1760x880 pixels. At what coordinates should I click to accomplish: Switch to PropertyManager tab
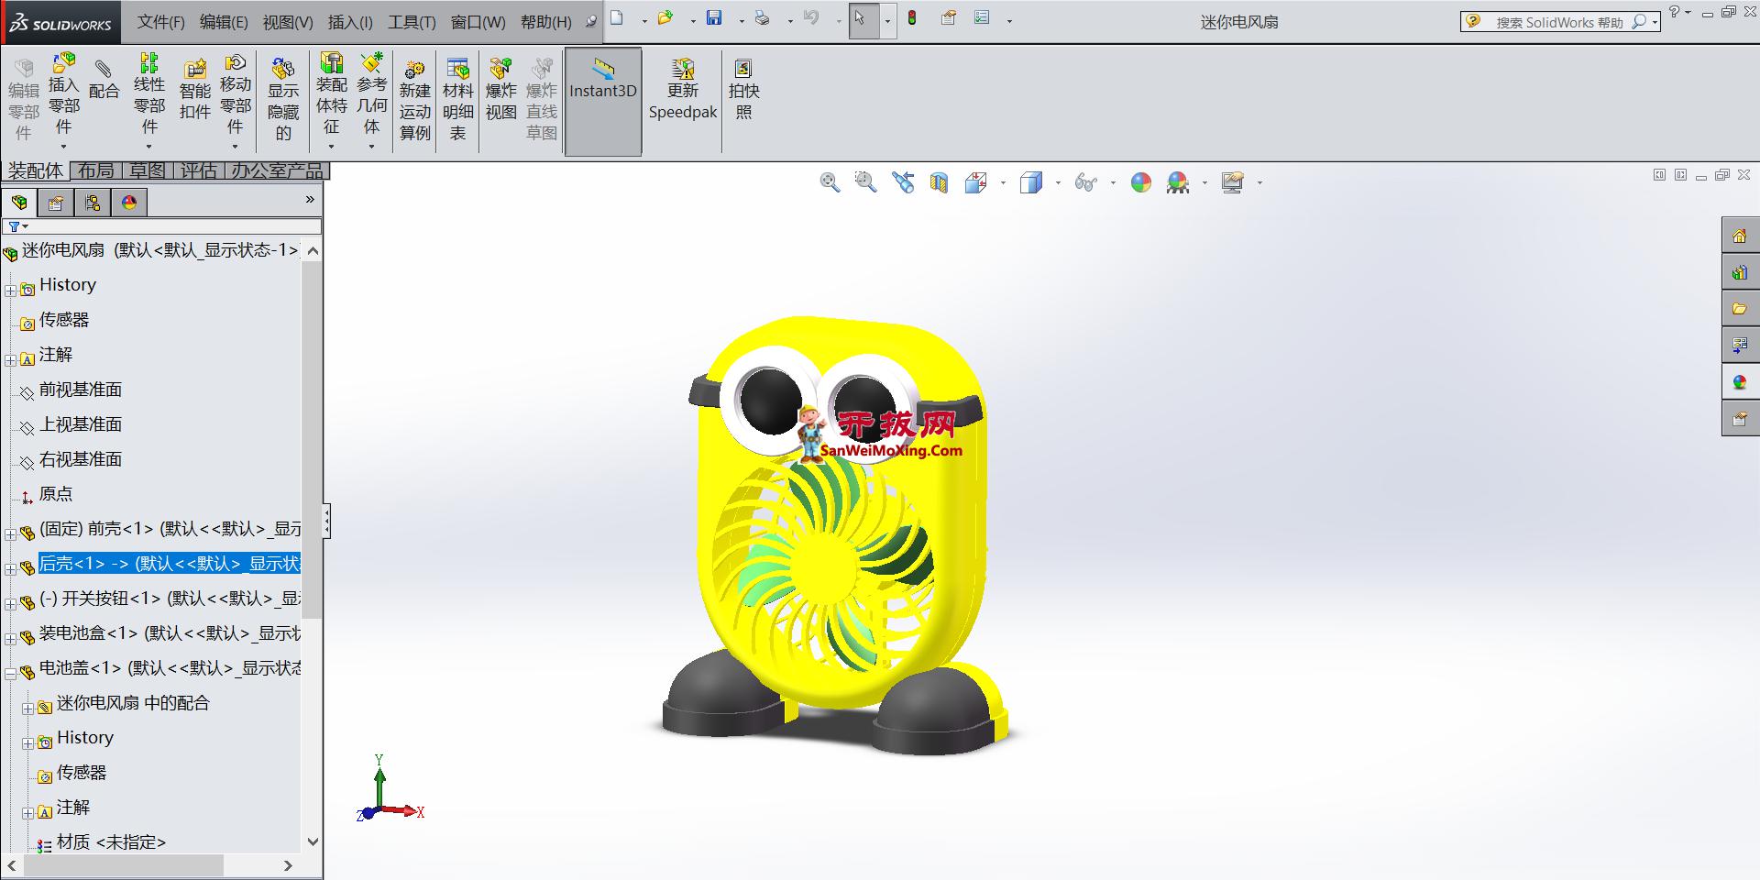pyautogui.click(x=55, y=203)
